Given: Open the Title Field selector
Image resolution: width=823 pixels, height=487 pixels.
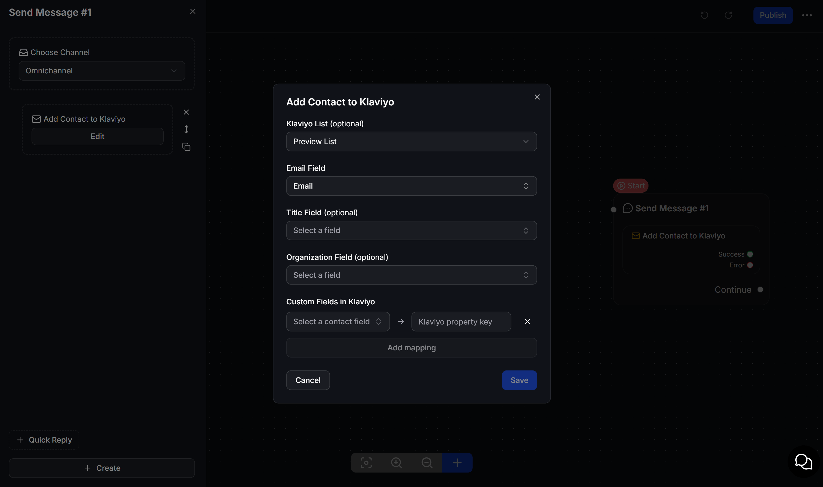Looking at the screenshot, I should point(412,230).
